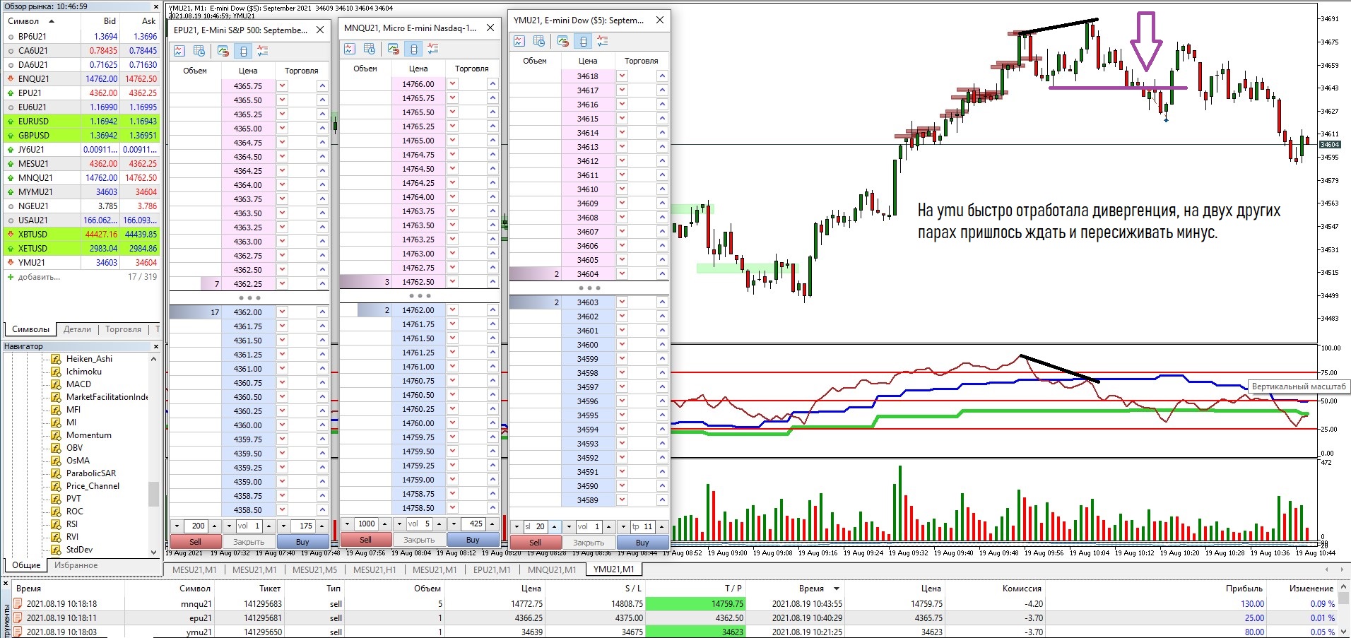Open time and sales icon in MNQU21 window
This screenshot has width=1351, height=638.
pos(370,49)
